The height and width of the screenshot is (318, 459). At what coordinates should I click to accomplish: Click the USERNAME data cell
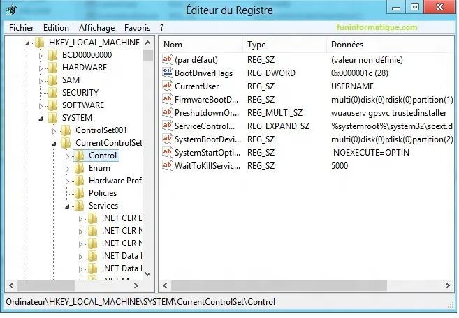[352, 86]
